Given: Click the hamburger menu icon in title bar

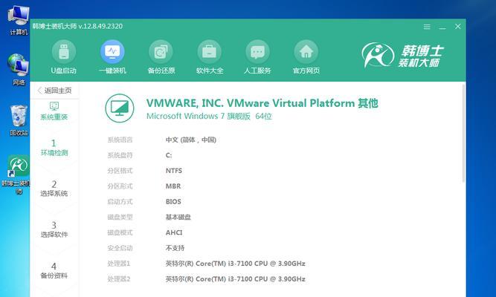Looking at the screenshot, I should click(427, 27).
